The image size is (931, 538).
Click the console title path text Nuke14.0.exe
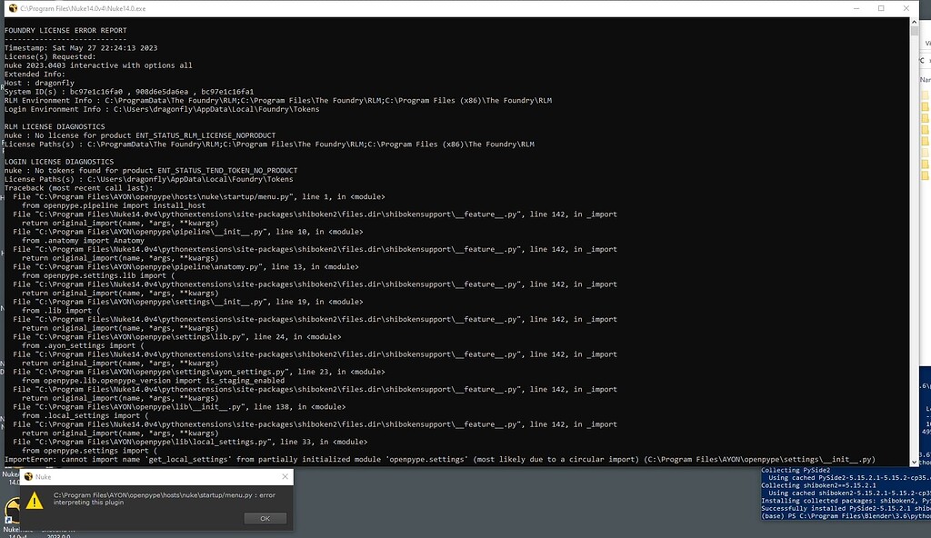(83, 8)
